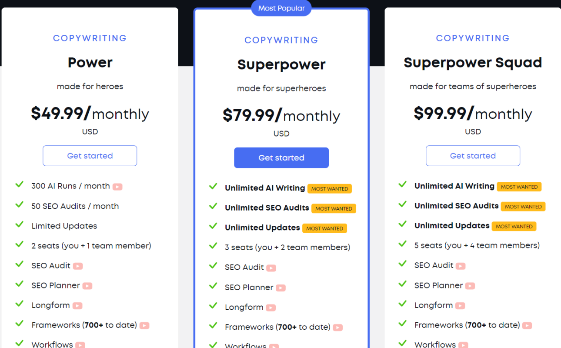Get started with the Superpower plan
Viewport: 561px width, 348px height.
point(281,158)
